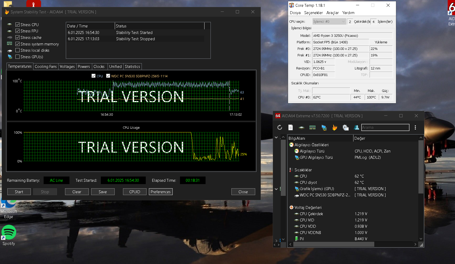Click the user silhouette icon beside search
The height and width of the screenshot is (264, 455).
coord(357,127)
